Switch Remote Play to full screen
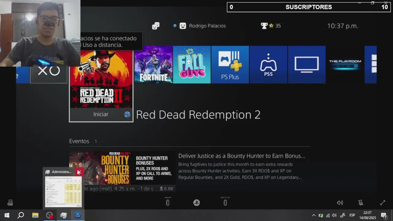The width and height of the screenshot is (393, 221). 383,203
